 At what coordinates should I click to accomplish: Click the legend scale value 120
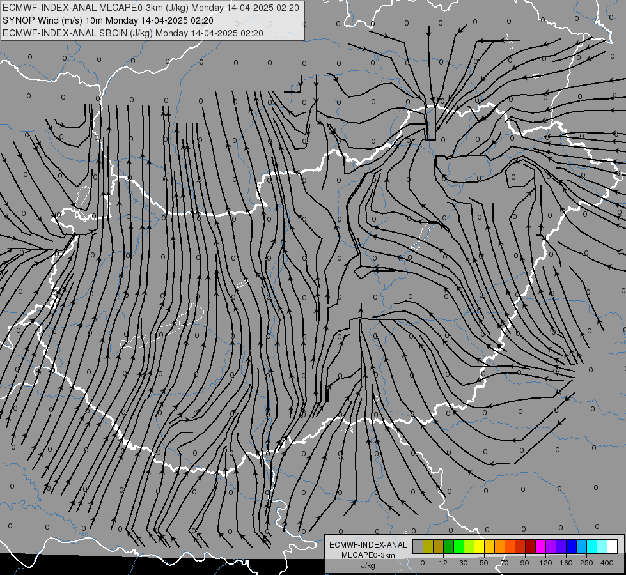tap(545, 563)
